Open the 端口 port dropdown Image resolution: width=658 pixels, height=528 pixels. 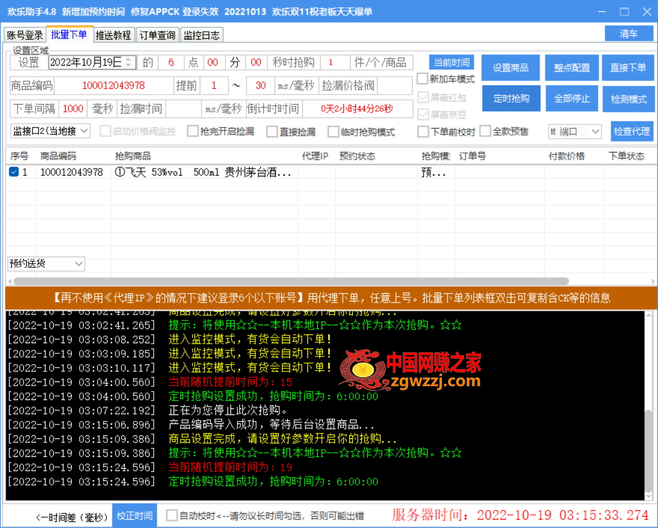[x=574, y=132]
